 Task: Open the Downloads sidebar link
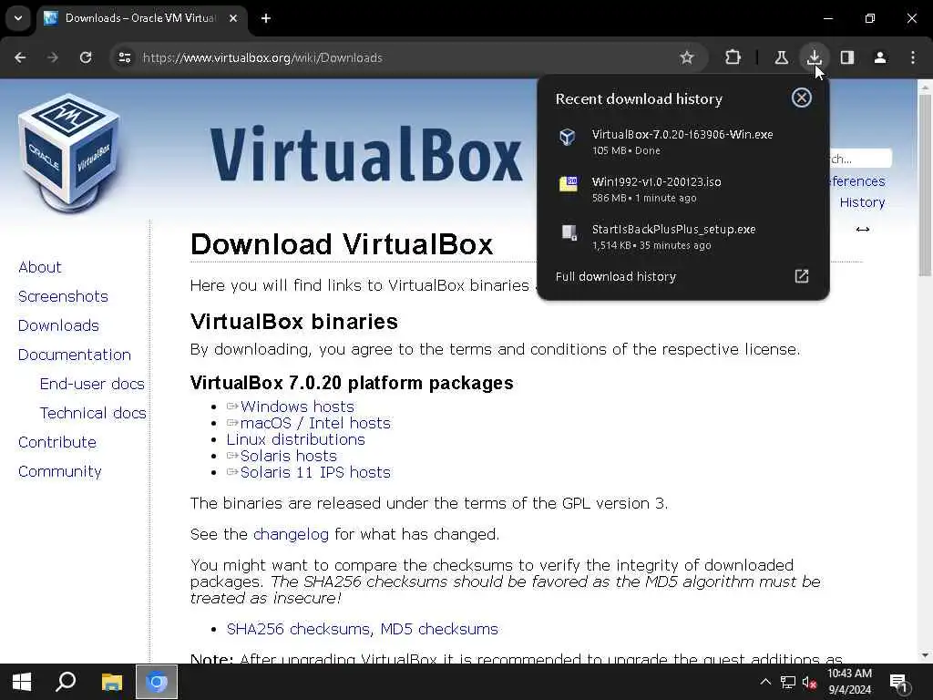58,325
